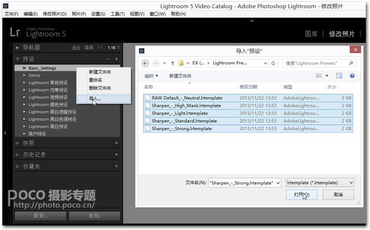
Task: Expand the 用户预设 folder
Action: (24, 133)
